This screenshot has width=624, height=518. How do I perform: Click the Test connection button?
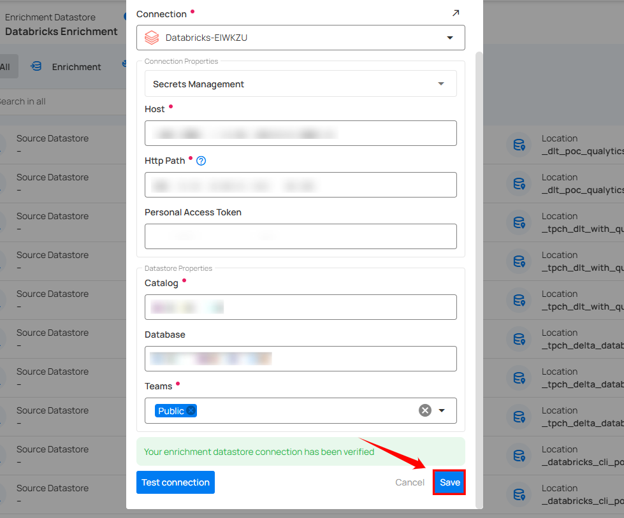point(175,482)
